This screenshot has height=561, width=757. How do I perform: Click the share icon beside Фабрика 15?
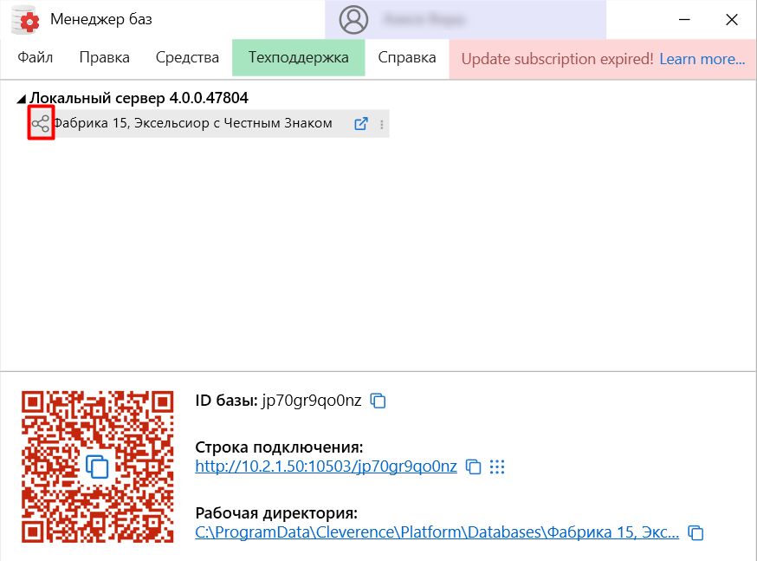(41, 124)
